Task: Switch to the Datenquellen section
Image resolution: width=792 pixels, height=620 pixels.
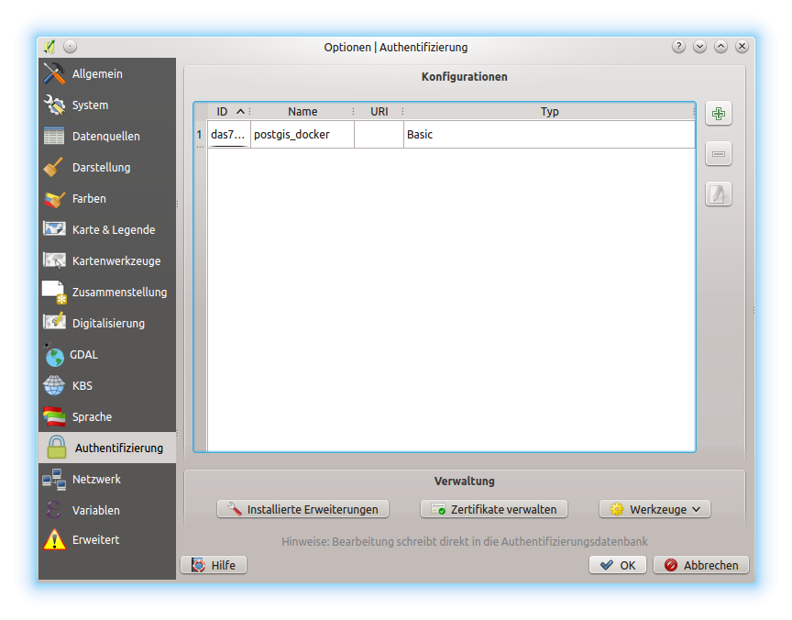Action: [105, 136]
